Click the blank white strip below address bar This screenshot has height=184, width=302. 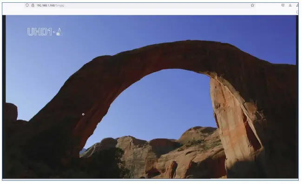[x=150, y=12]
